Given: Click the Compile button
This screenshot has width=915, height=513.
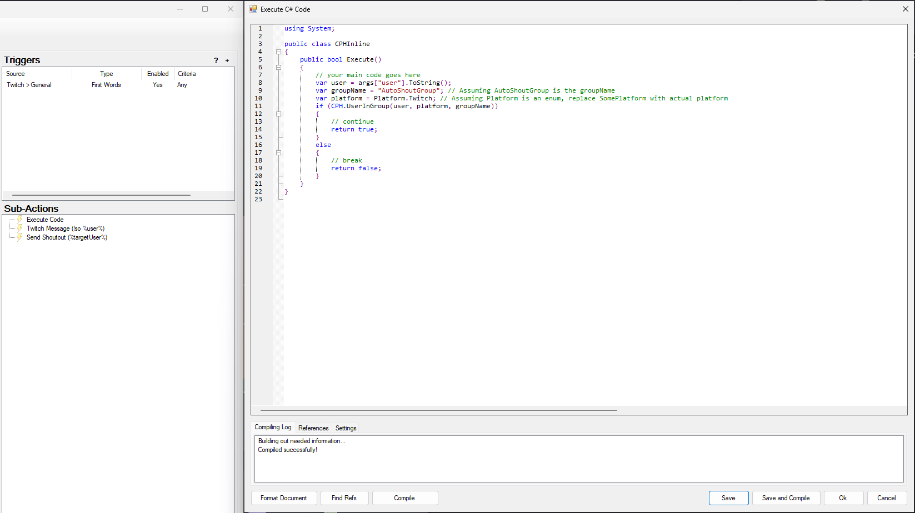Looking at the screenshot, I should click(404, 498).
